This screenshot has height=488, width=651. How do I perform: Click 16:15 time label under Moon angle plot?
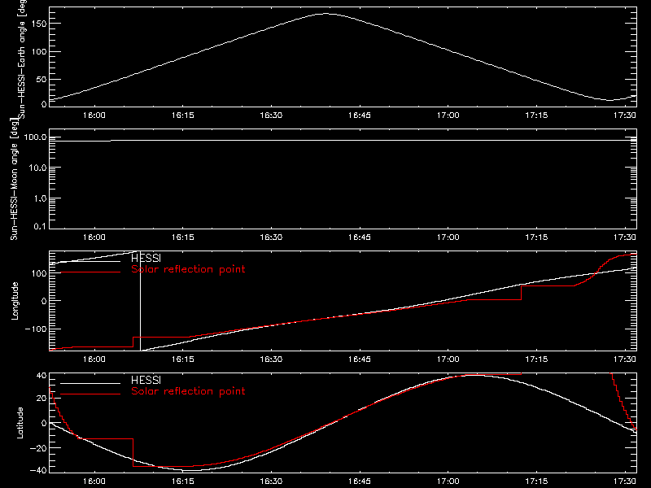(182, 237)
